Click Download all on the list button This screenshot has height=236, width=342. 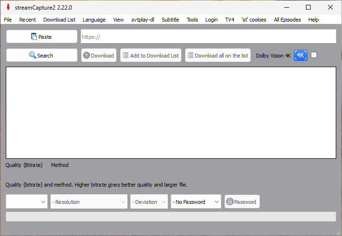coord(218,55)
